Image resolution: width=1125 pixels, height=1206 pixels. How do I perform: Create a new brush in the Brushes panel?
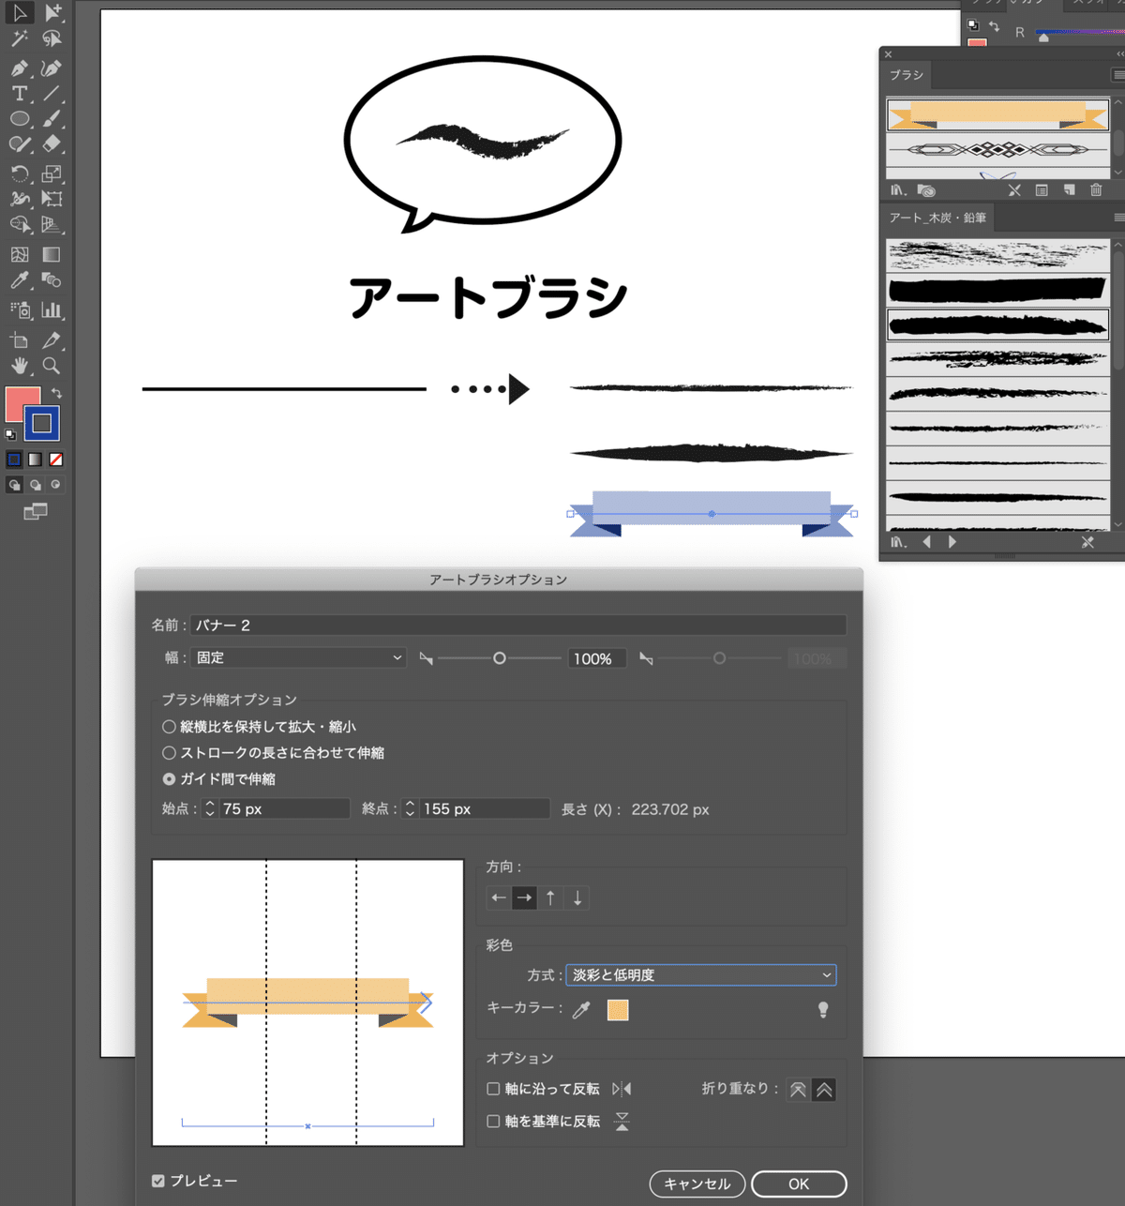click(1070, 190)
